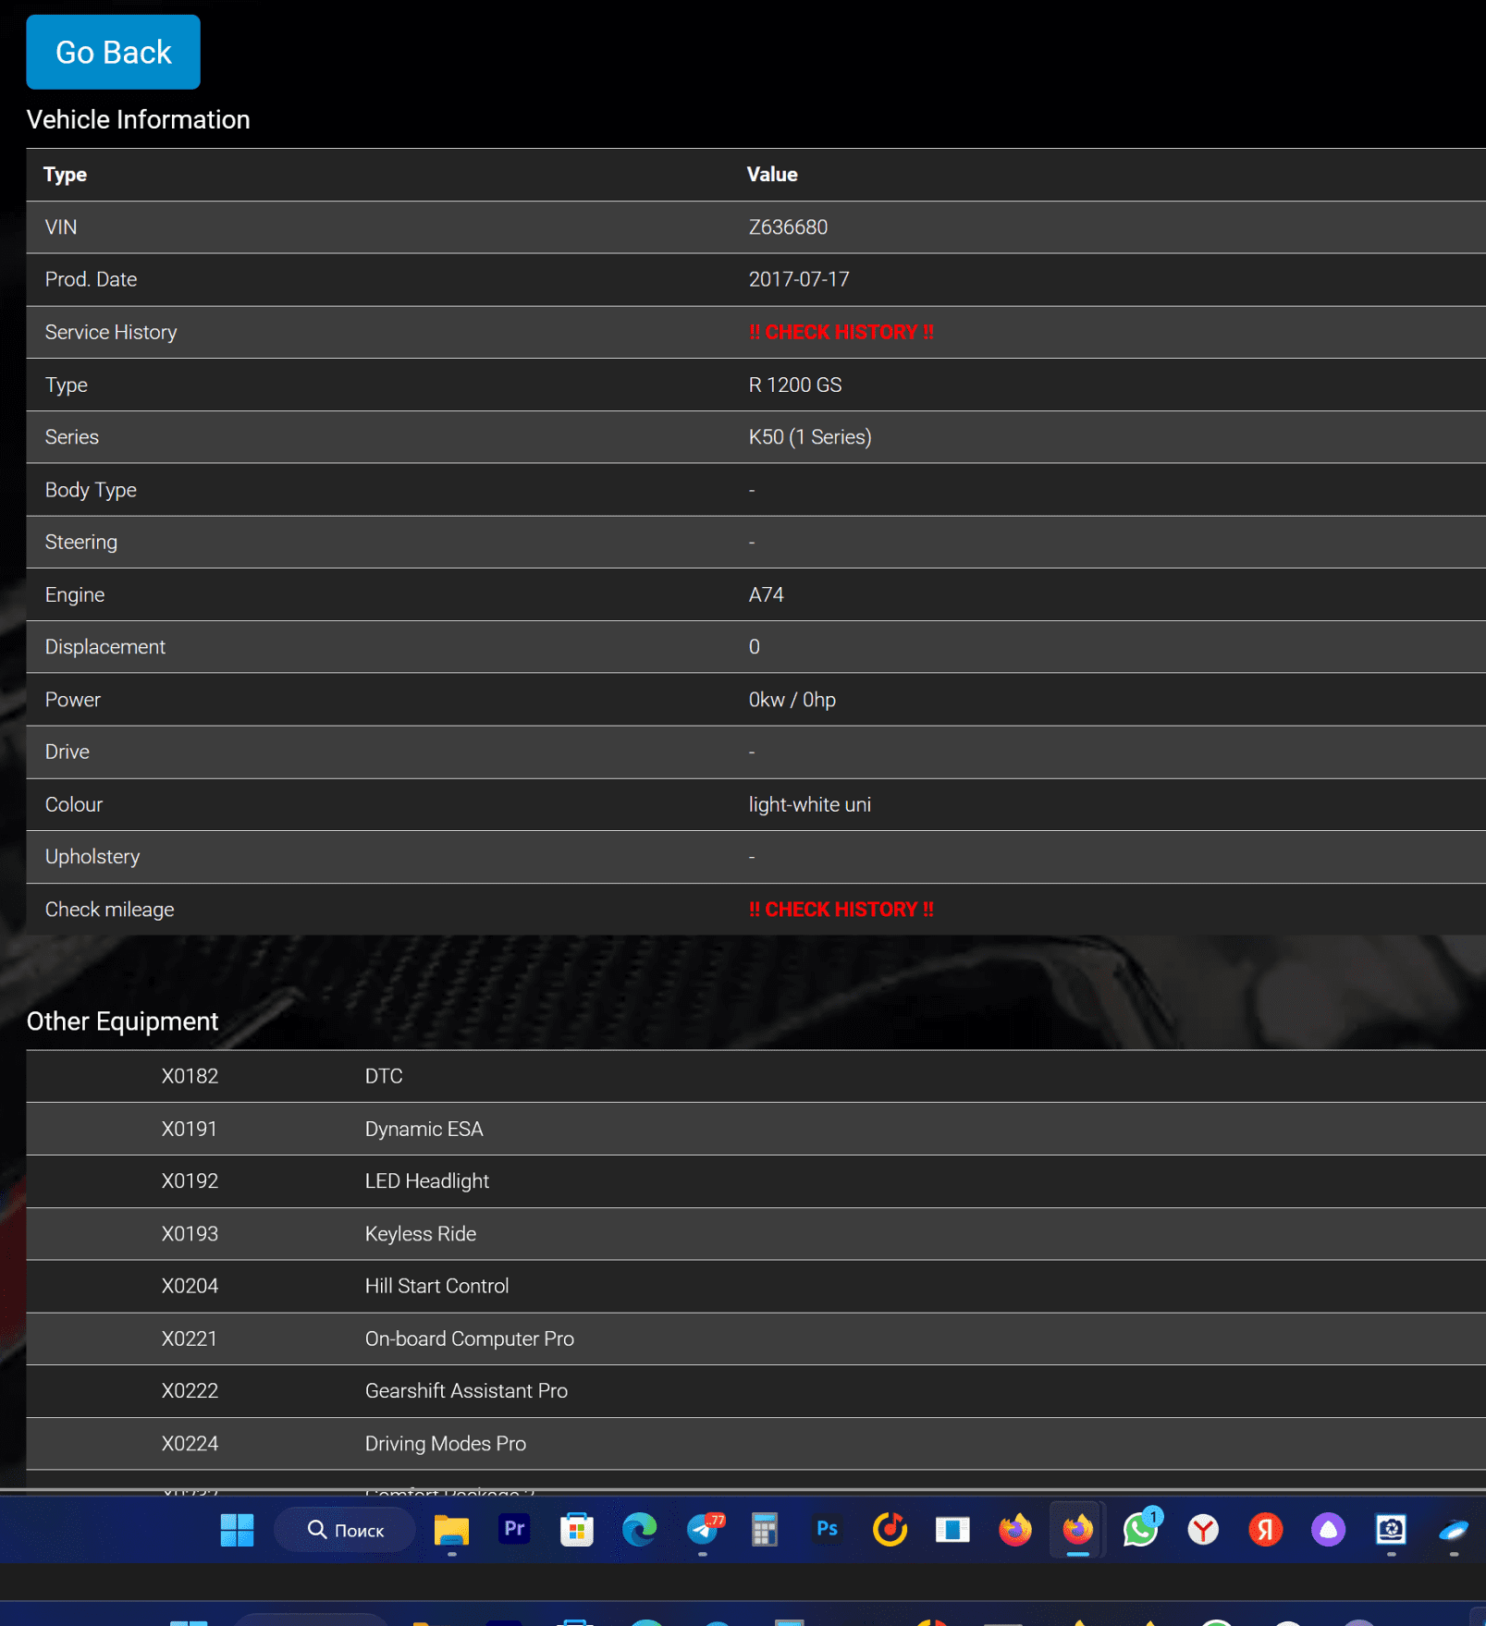
Task: Click the Go Back button
Action: coord(113,53)
